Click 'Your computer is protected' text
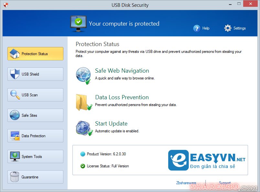Viewport: 260px width, 192px height. click(x=124, y=24)
